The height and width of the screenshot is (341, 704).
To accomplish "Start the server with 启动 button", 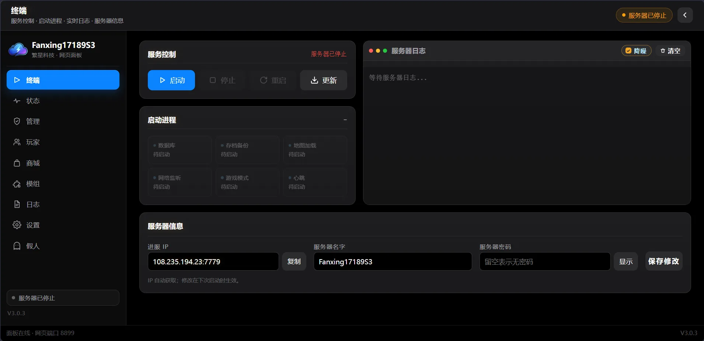I will click(171, 80).
